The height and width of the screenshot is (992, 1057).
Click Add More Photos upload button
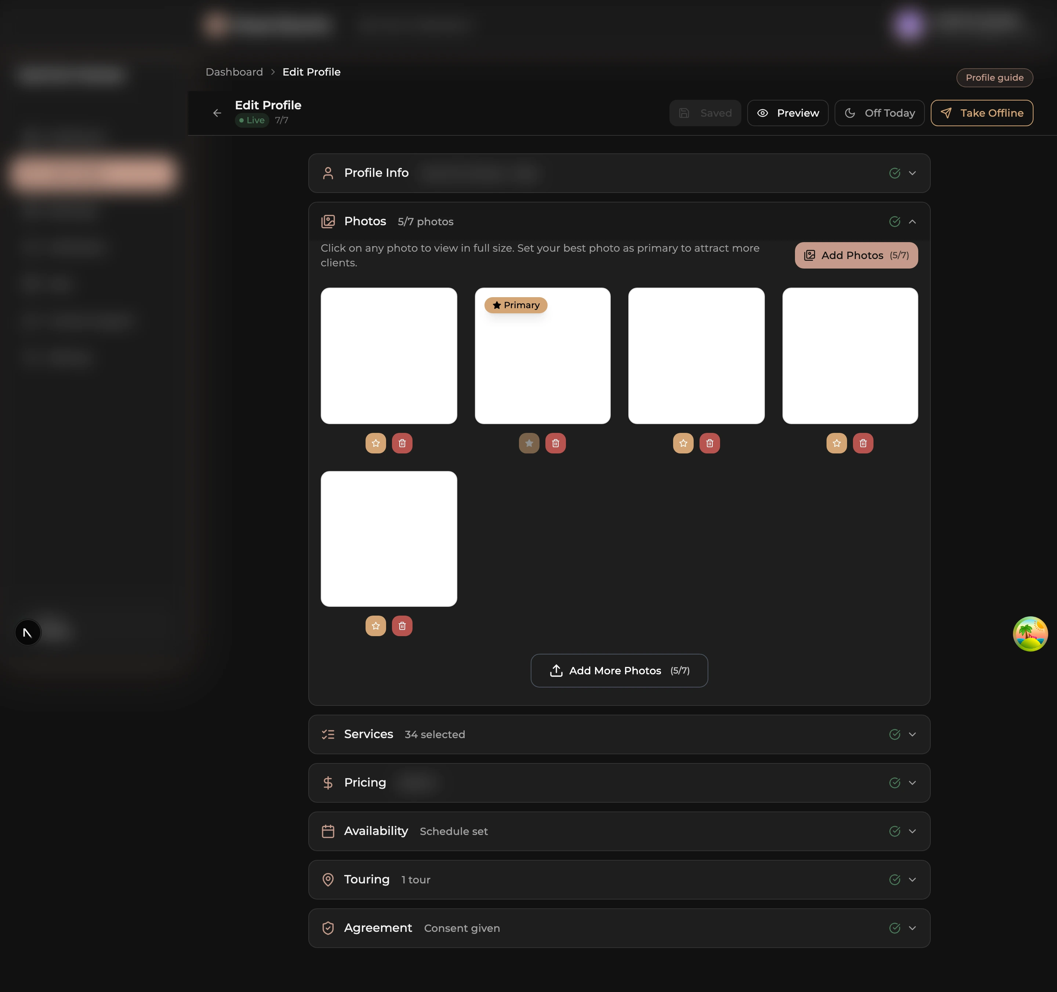tap(619, 671)
